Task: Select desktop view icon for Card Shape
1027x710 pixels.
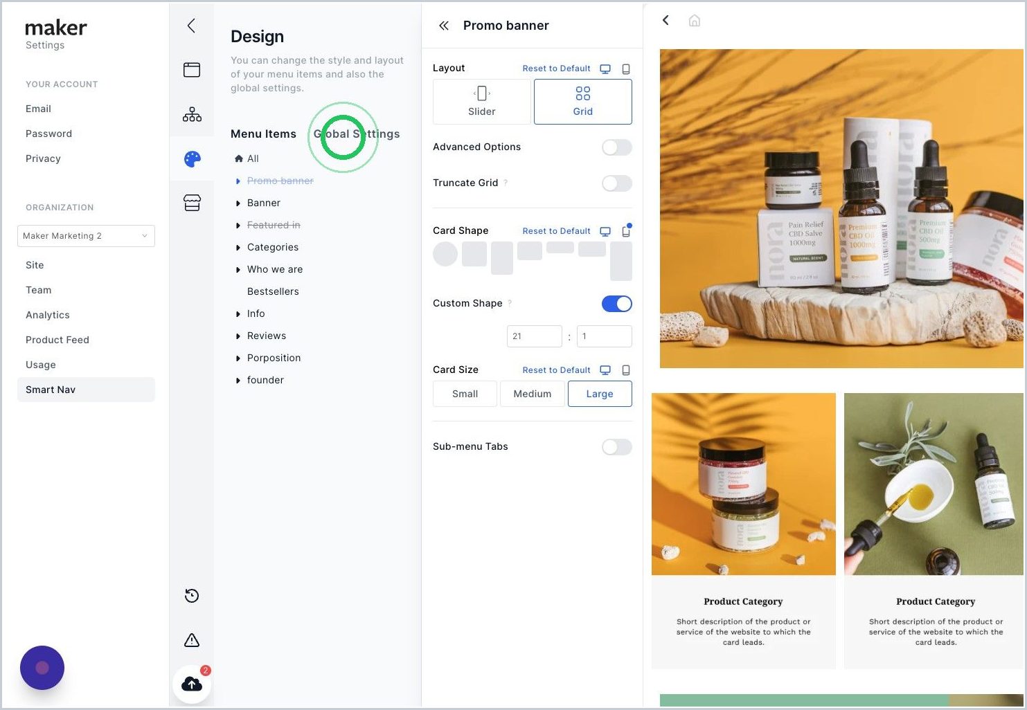Action: [x=605, y=232]
